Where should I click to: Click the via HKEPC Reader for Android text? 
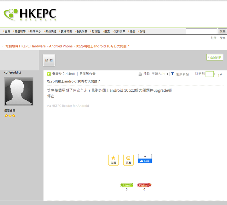pyautogui.click(x=68, y=106)
